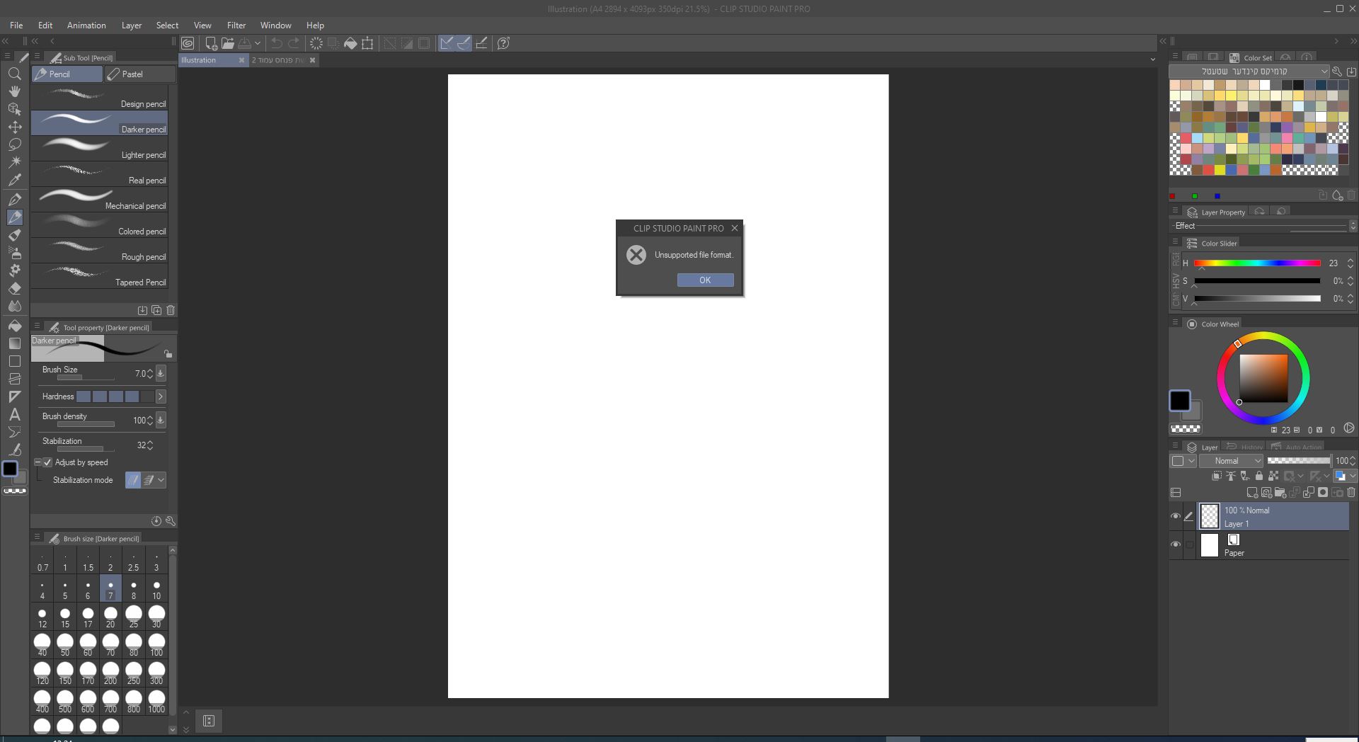Screen dimensions: 1359x742
Task: Open Clip Studio support help icon
Action: (504, 43)
